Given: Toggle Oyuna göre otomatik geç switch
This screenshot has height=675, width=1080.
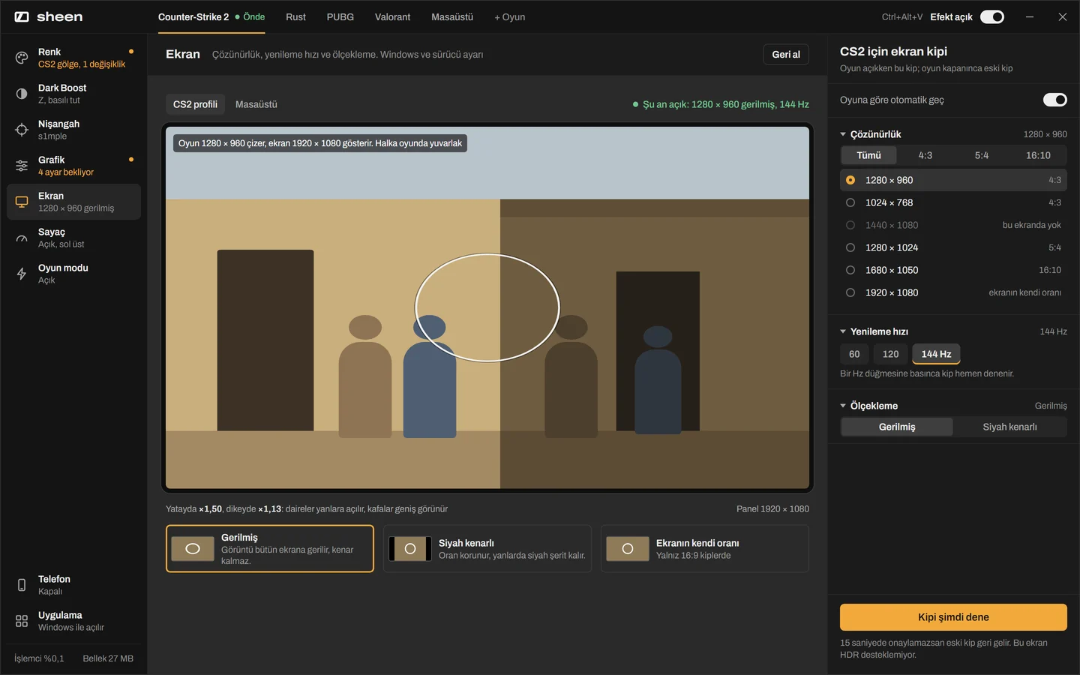Looking at the screenshot, I should [x=1055, y=100].
